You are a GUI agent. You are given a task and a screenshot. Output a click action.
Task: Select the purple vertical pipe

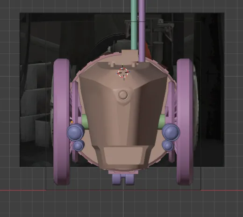[142, 31]
